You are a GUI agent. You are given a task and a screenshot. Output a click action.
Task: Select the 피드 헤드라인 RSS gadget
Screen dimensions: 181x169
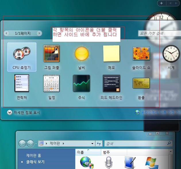tap(111, 83)
